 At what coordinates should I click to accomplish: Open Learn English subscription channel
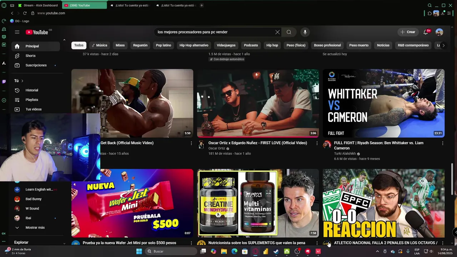[35, 190]
